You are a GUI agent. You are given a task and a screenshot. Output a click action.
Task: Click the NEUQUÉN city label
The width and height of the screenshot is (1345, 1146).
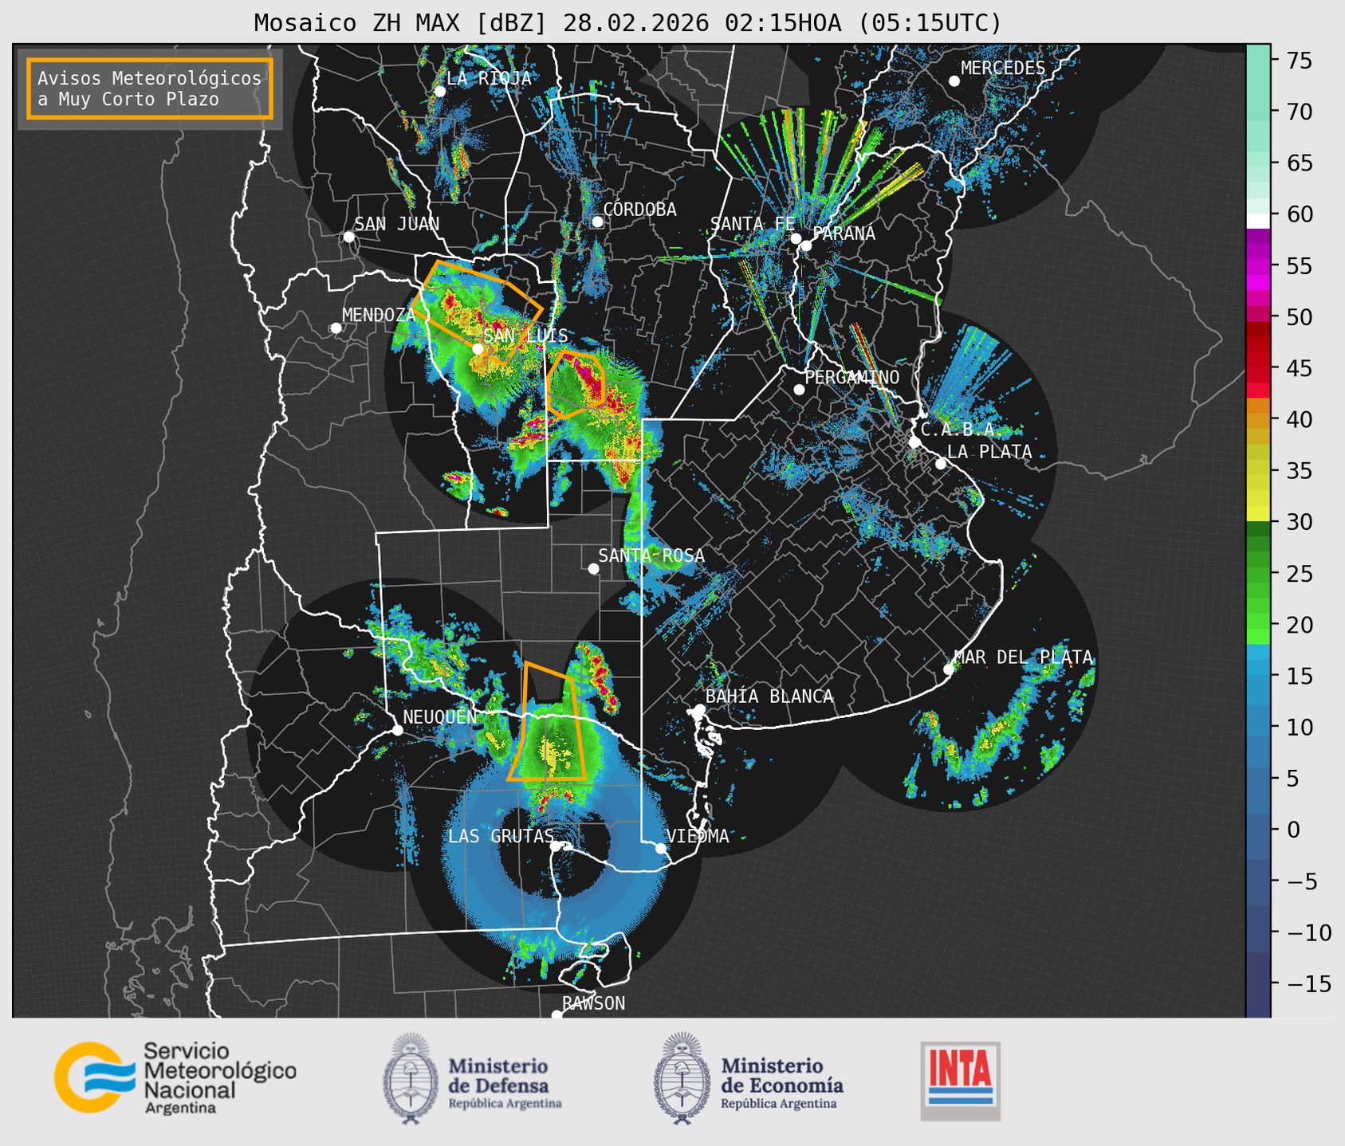coord(439,716)
